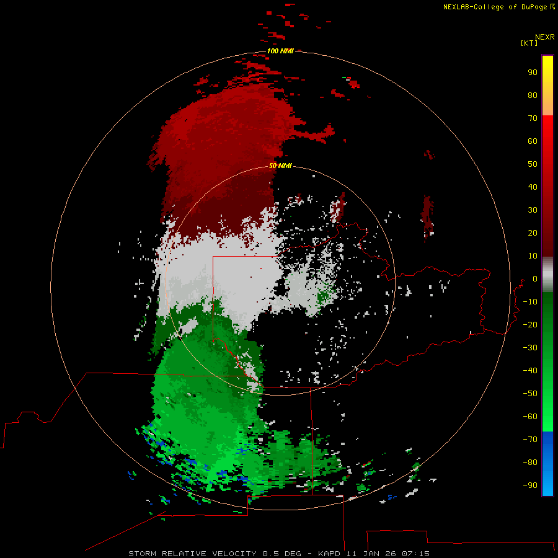Click the '50 NMI' range ring label

click(x=280, y=166)
